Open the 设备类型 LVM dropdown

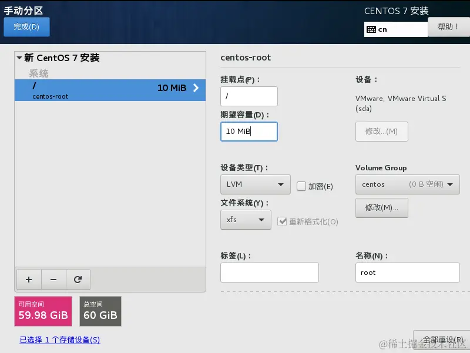[x=255, y=184]
